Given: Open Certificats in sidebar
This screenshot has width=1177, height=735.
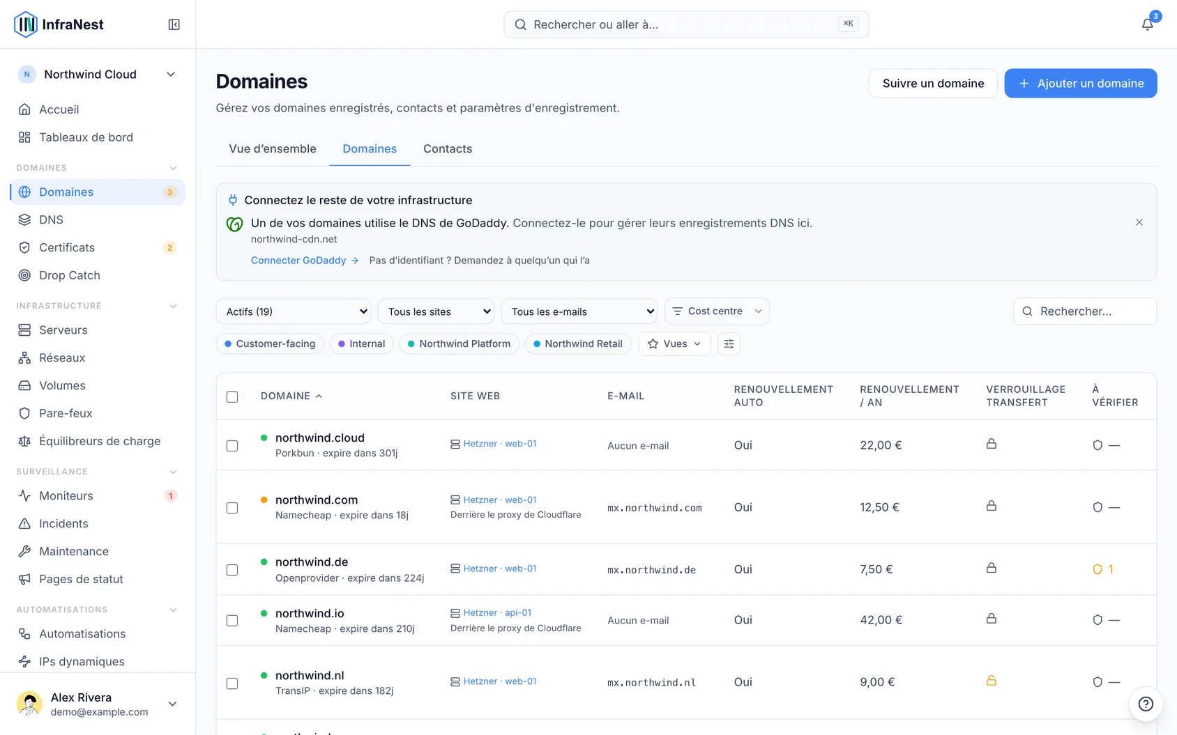Looking at the screenshot, I should tap(98, 247).
